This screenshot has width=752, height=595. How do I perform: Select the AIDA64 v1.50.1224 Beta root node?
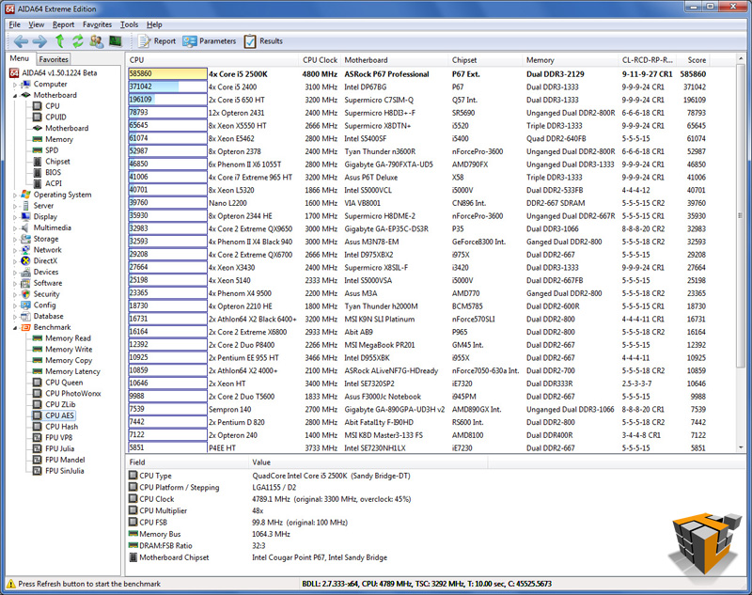coord(59,73)
